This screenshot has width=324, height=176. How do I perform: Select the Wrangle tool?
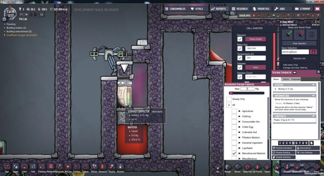[x=228, y=167]
